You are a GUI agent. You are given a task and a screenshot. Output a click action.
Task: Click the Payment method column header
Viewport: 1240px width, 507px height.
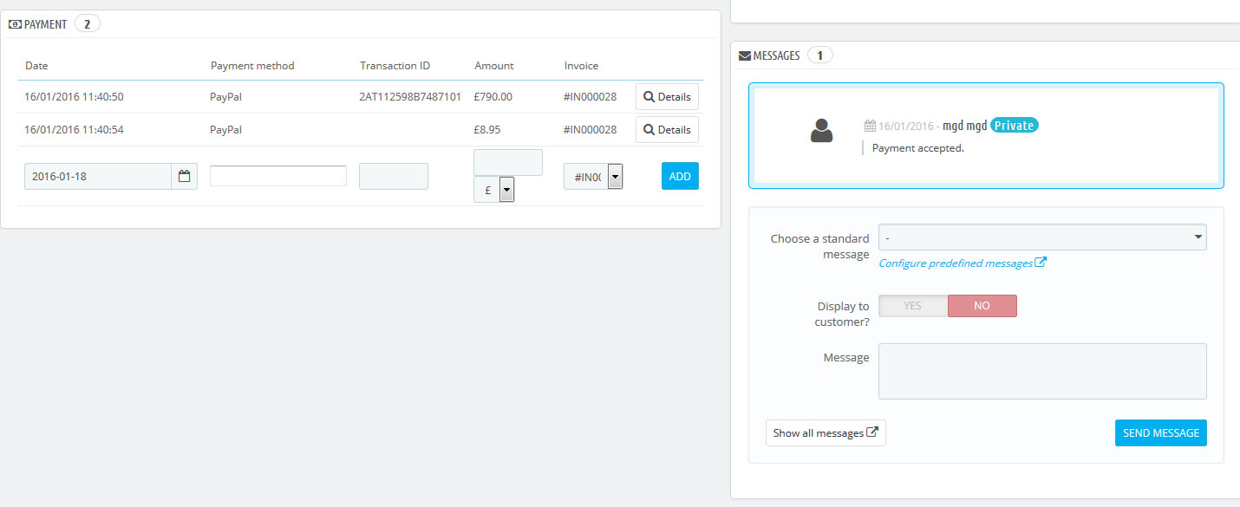pyautogui.click(x=252, y=66)
